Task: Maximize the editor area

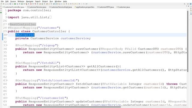Action: point(189,6)
